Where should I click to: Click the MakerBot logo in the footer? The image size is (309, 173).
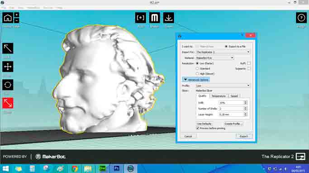[51, 156]
